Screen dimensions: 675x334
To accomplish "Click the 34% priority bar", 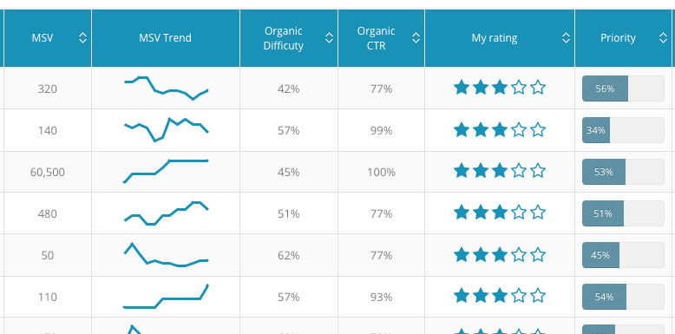I will [x=623, y=130].
